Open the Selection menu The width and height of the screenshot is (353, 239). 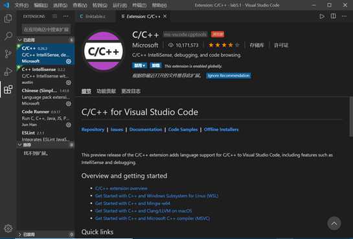pyautogui.click(x=60, y=5)
